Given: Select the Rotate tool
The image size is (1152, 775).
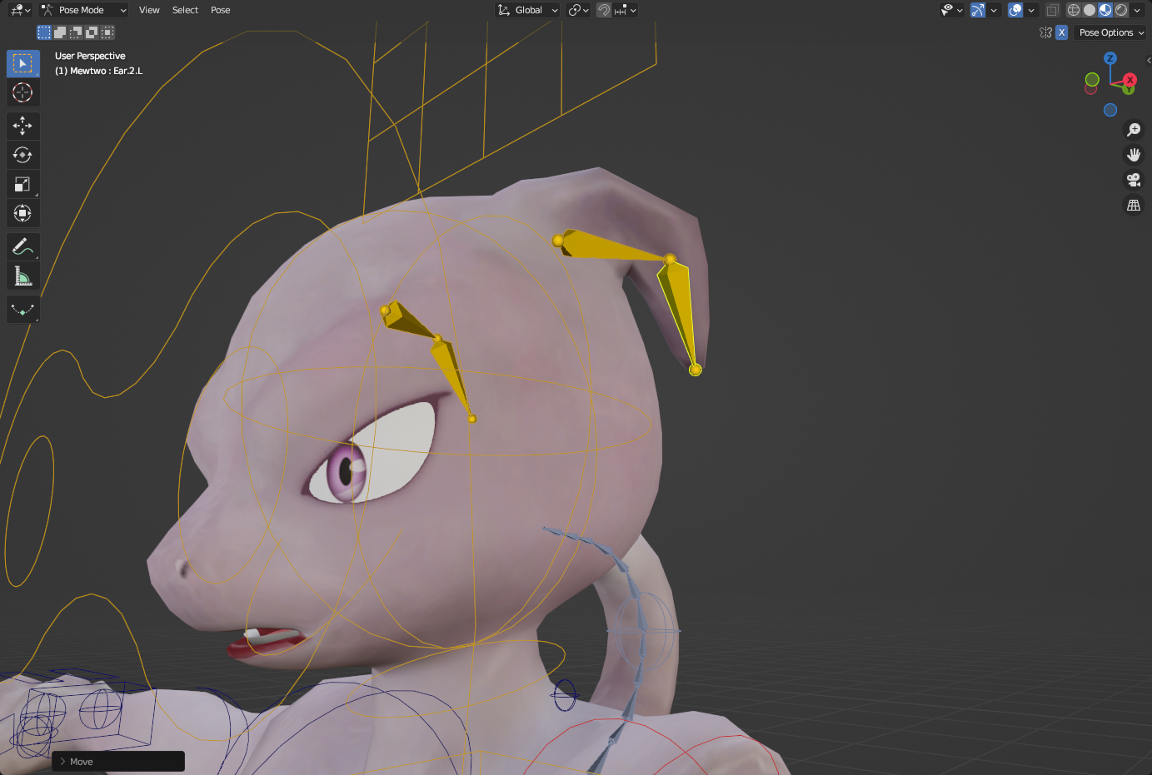Looking at the screenshot, I should point(22,155).
